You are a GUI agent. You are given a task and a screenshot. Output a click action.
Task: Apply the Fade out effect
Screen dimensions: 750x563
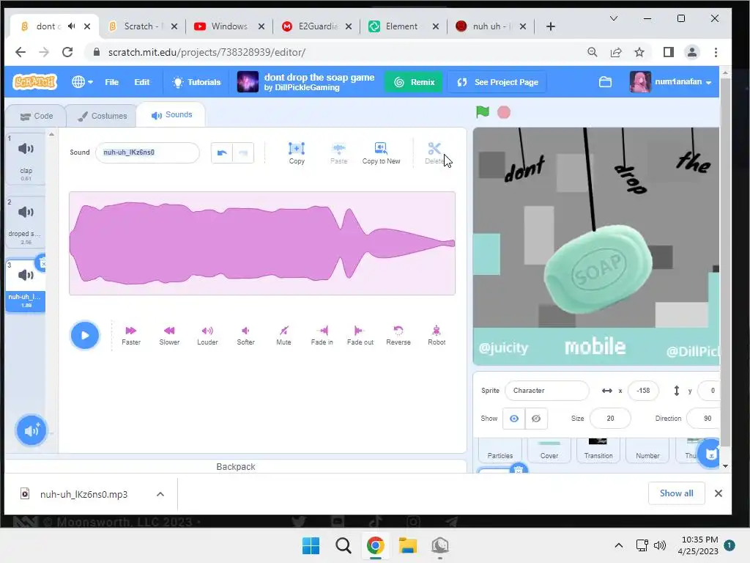click(x=360, y=336)
